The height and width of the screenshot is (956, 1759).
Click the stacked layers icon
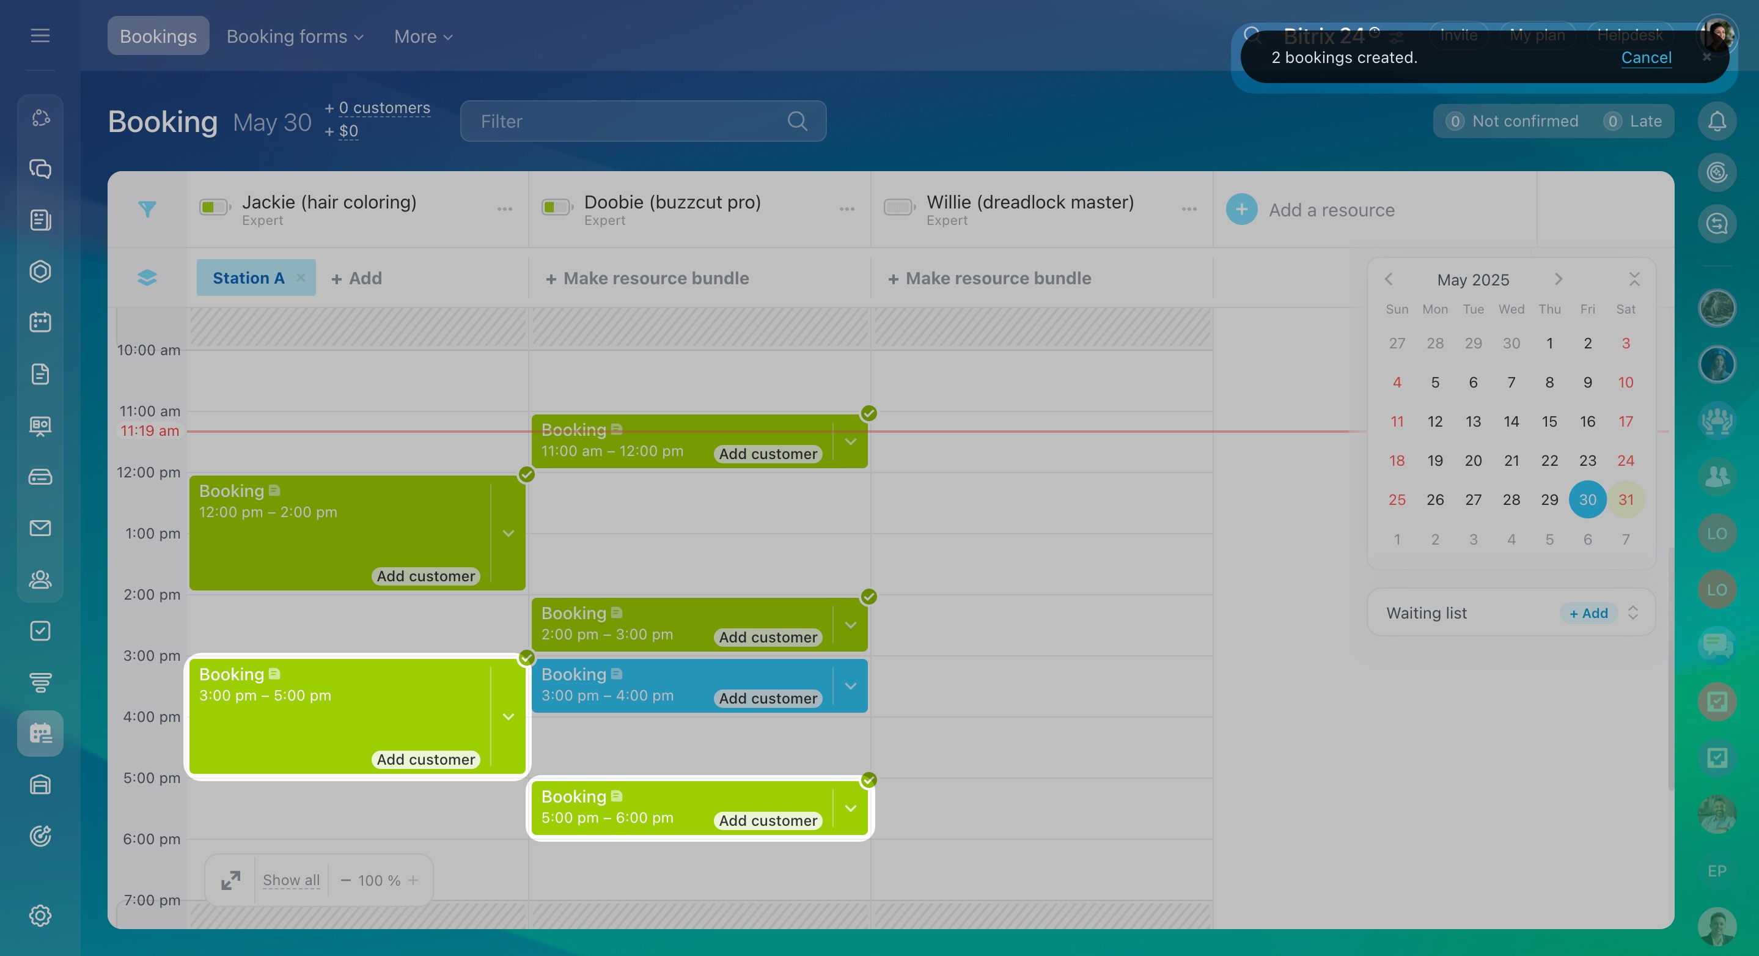(147, 278)
